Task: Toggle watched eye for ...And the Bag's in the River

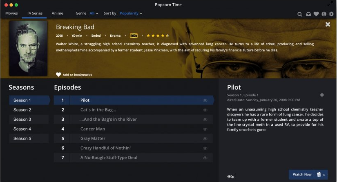Action: pyautogui.click(x=205, y=120)
